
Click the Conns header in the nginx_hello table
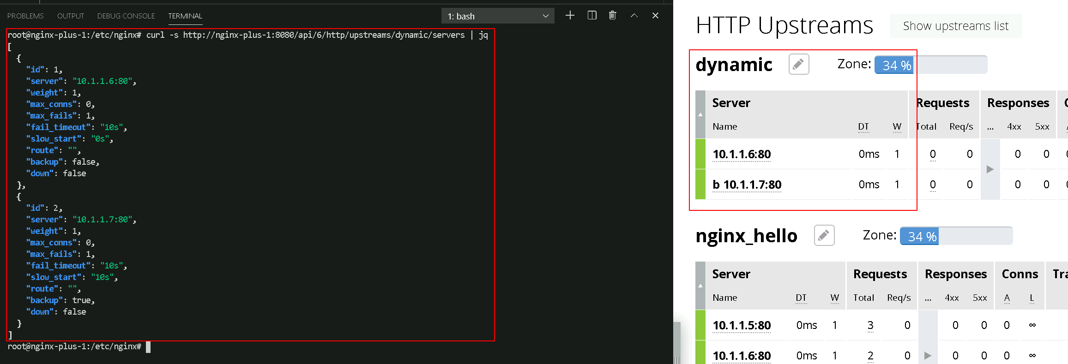[1020, 274]
